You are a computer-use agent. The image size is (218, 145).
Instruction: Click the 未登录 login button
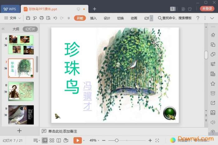point(207,9)
